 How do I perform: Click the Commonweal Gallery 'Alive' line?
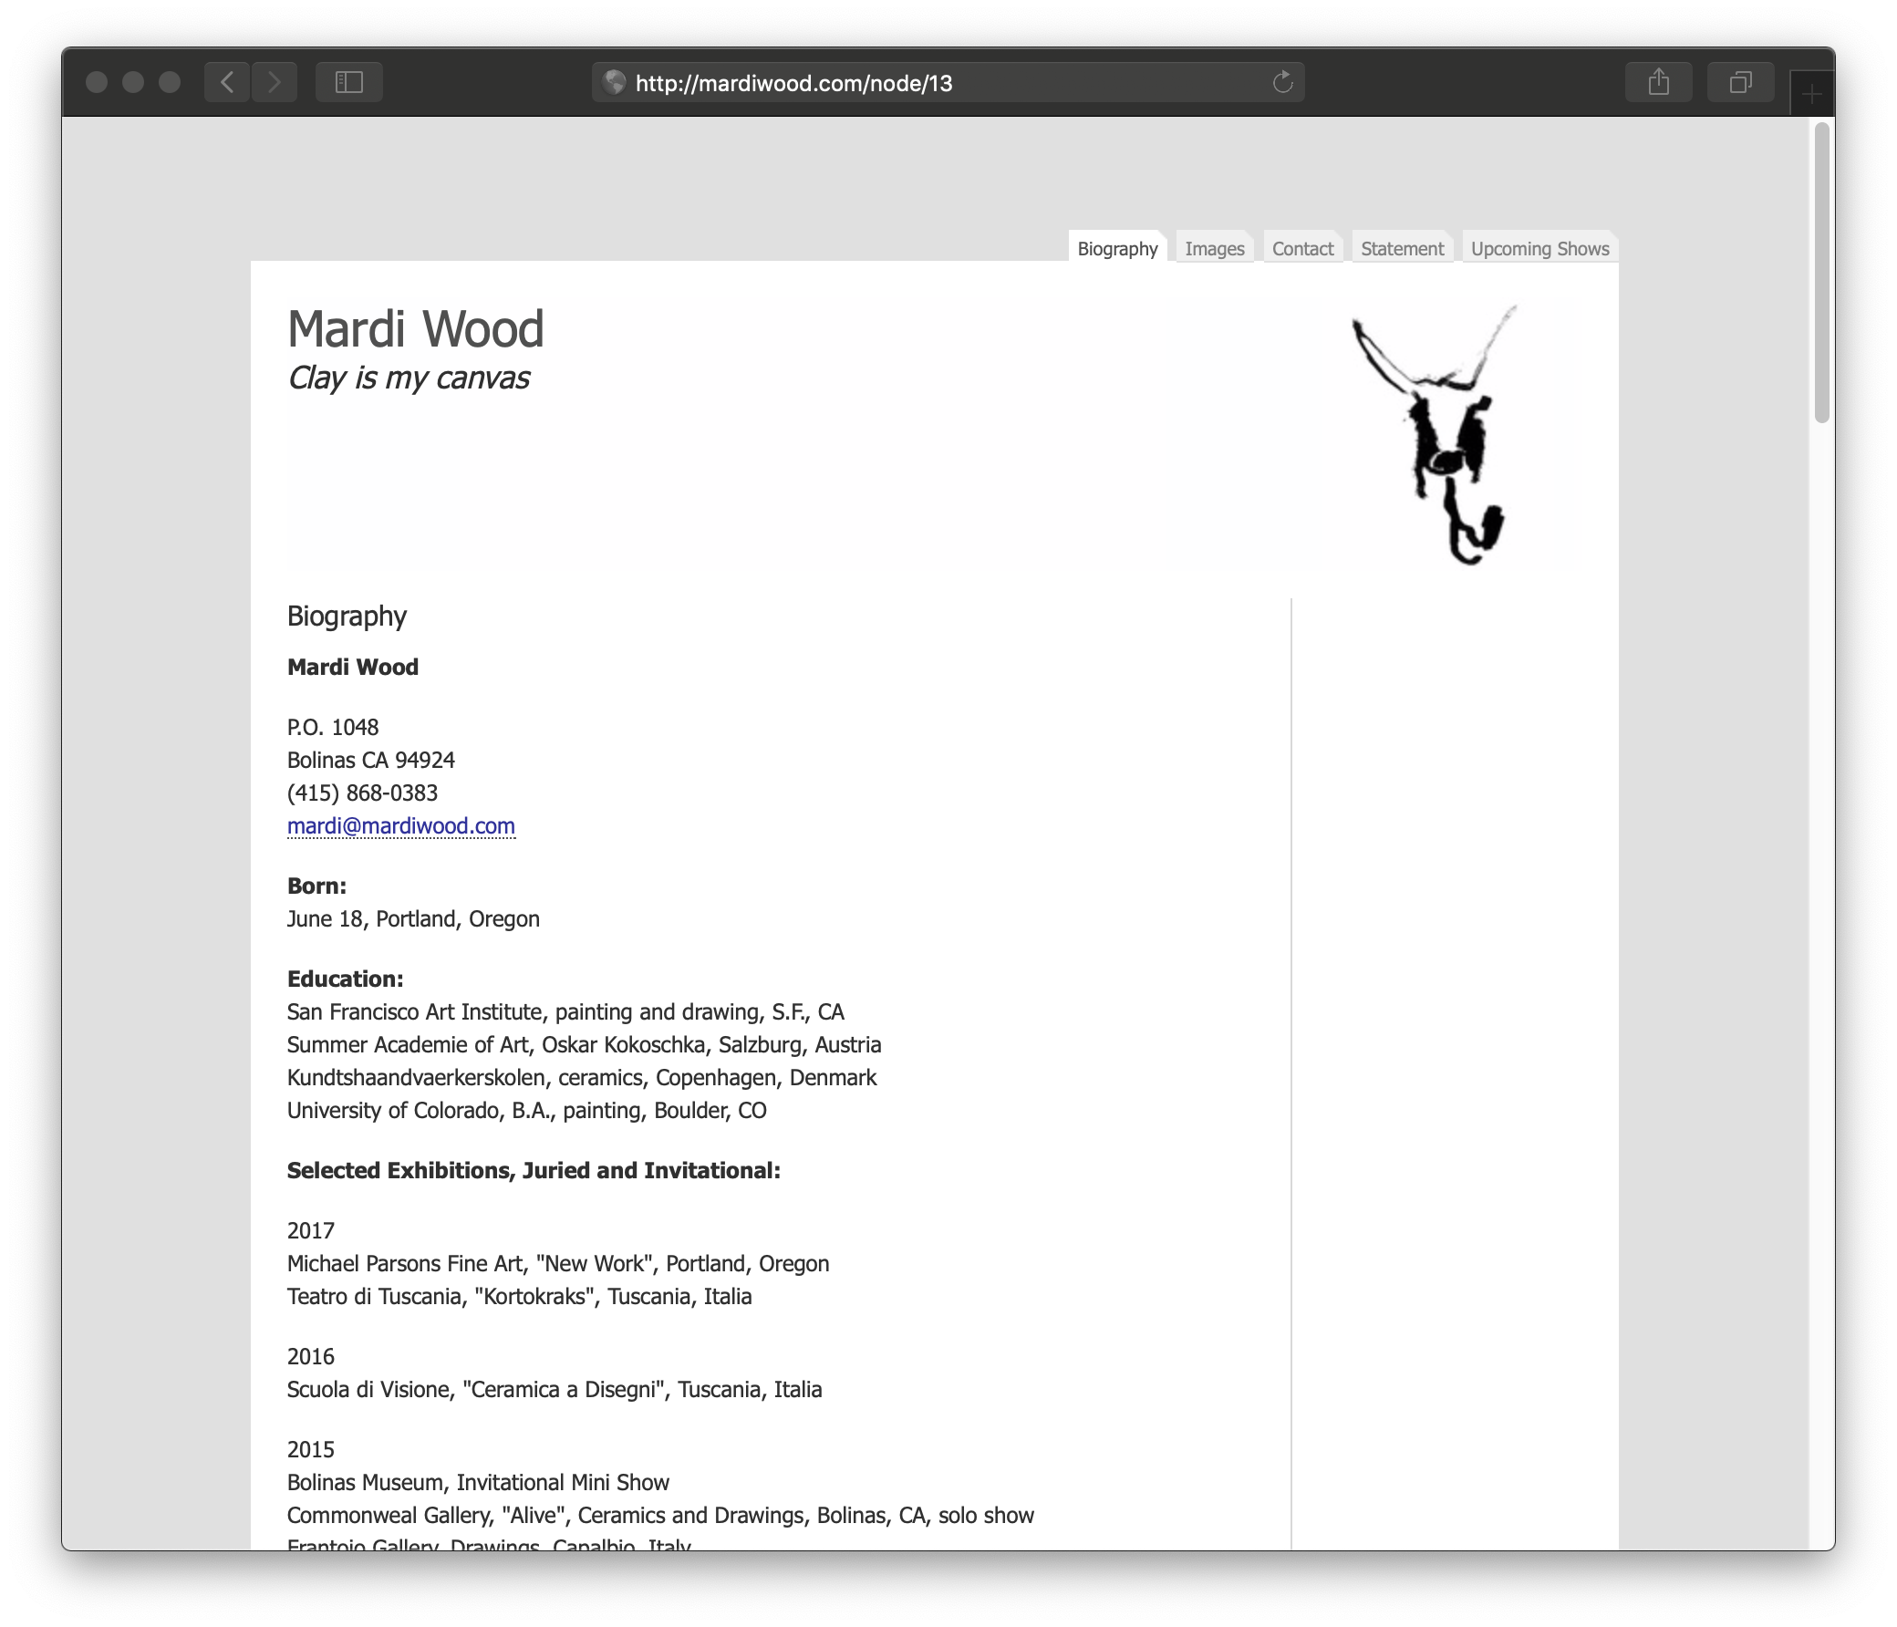click(660, 1516)
